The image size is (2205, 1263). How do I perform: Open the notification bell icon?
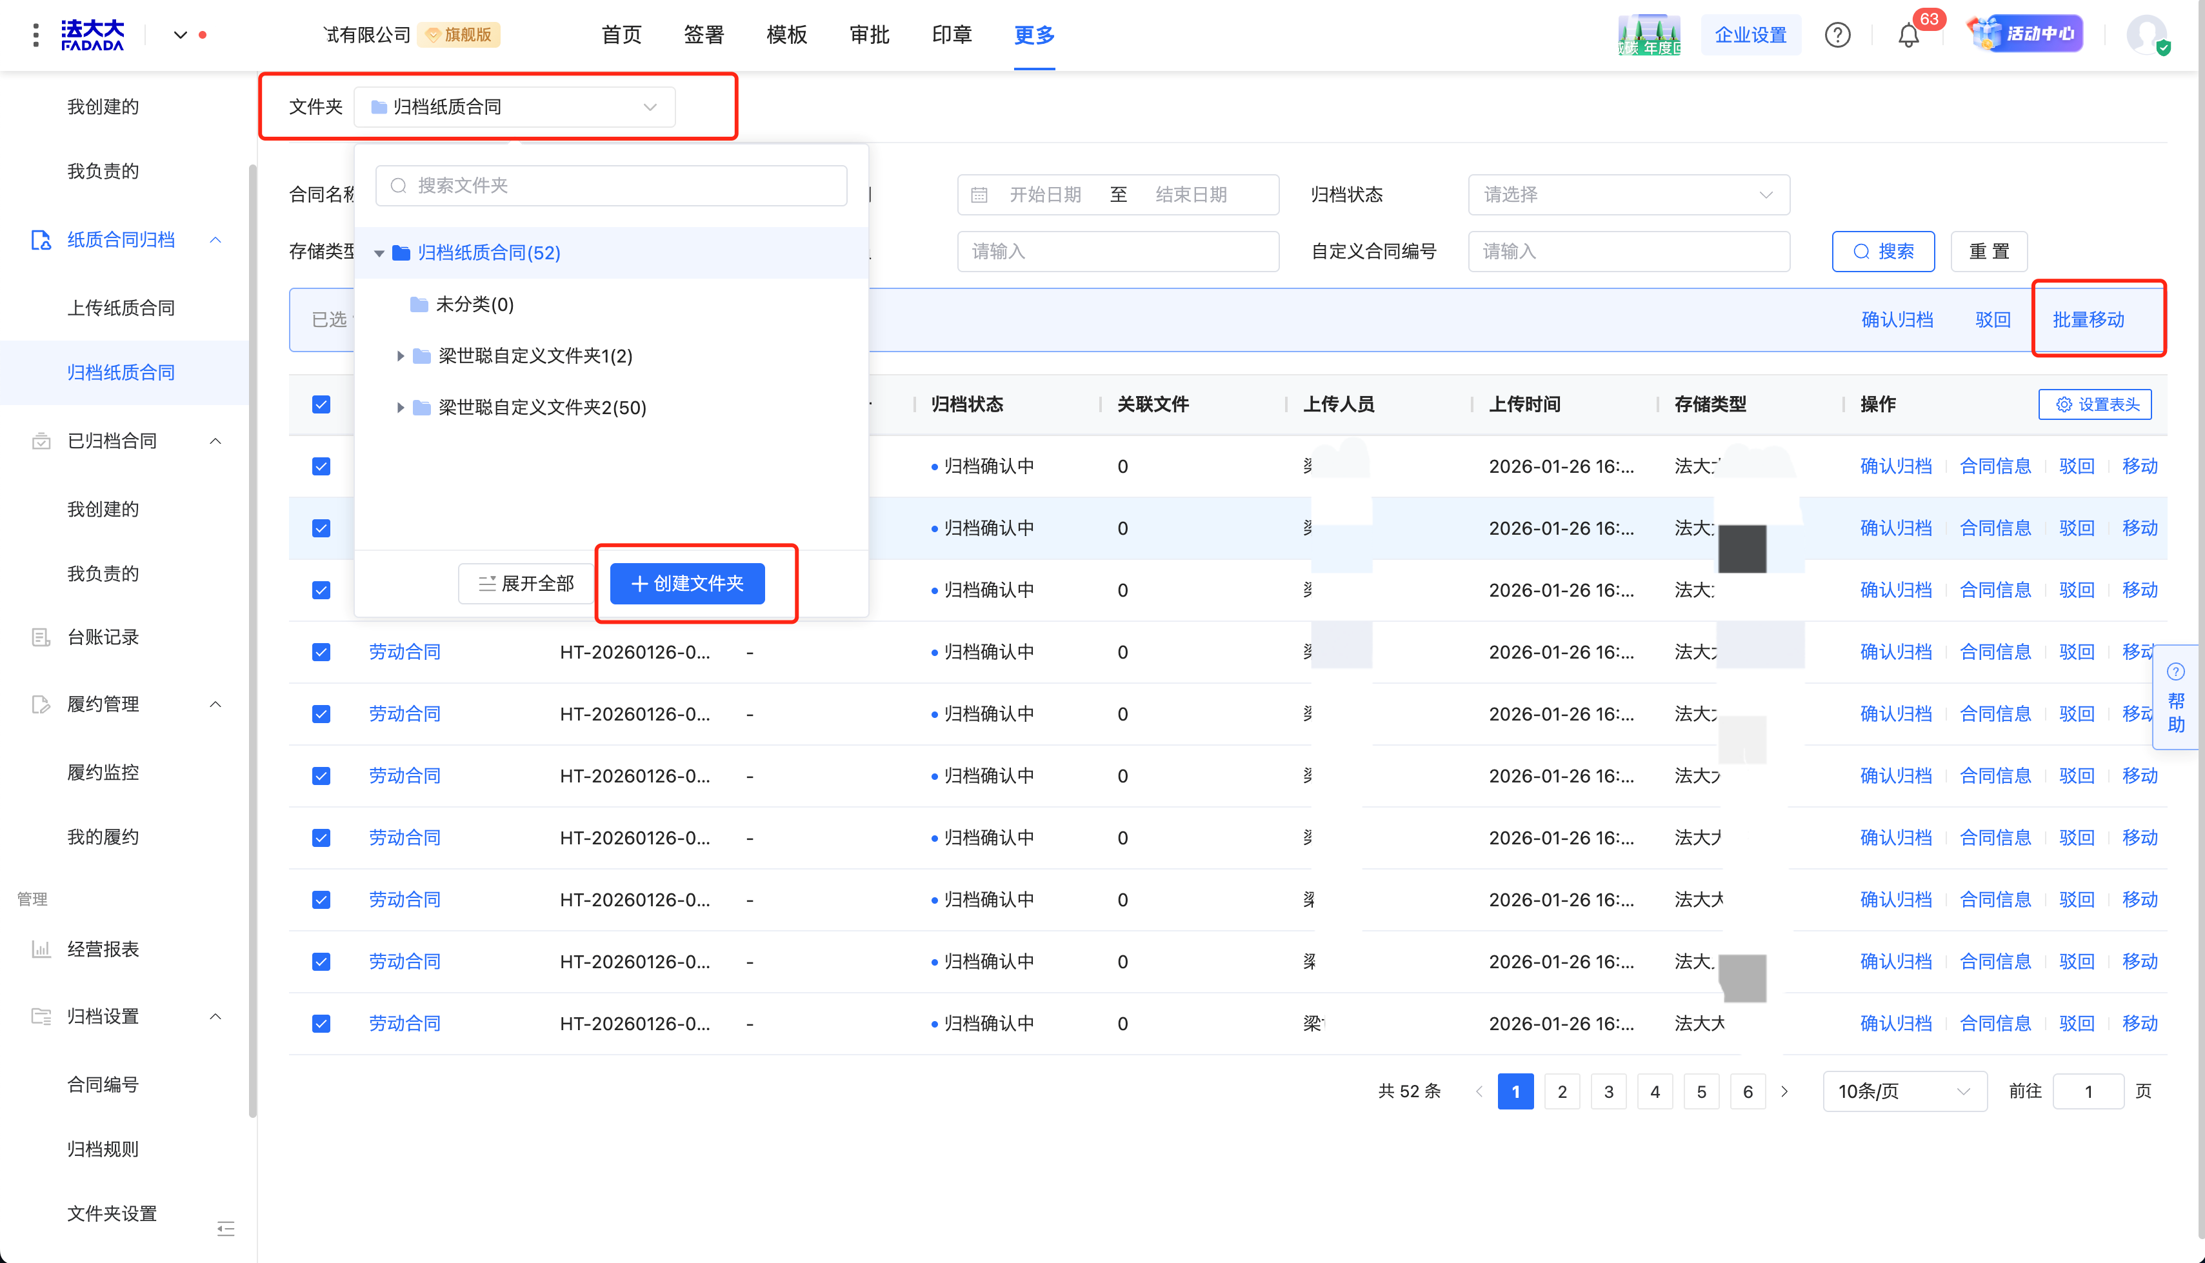[1908, 35]
